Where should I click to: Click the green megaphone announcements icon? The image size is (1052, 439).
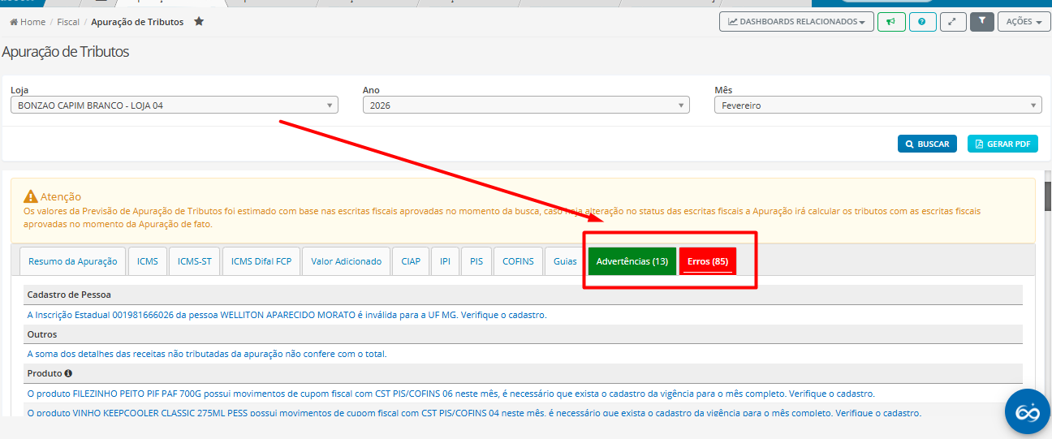890,22
